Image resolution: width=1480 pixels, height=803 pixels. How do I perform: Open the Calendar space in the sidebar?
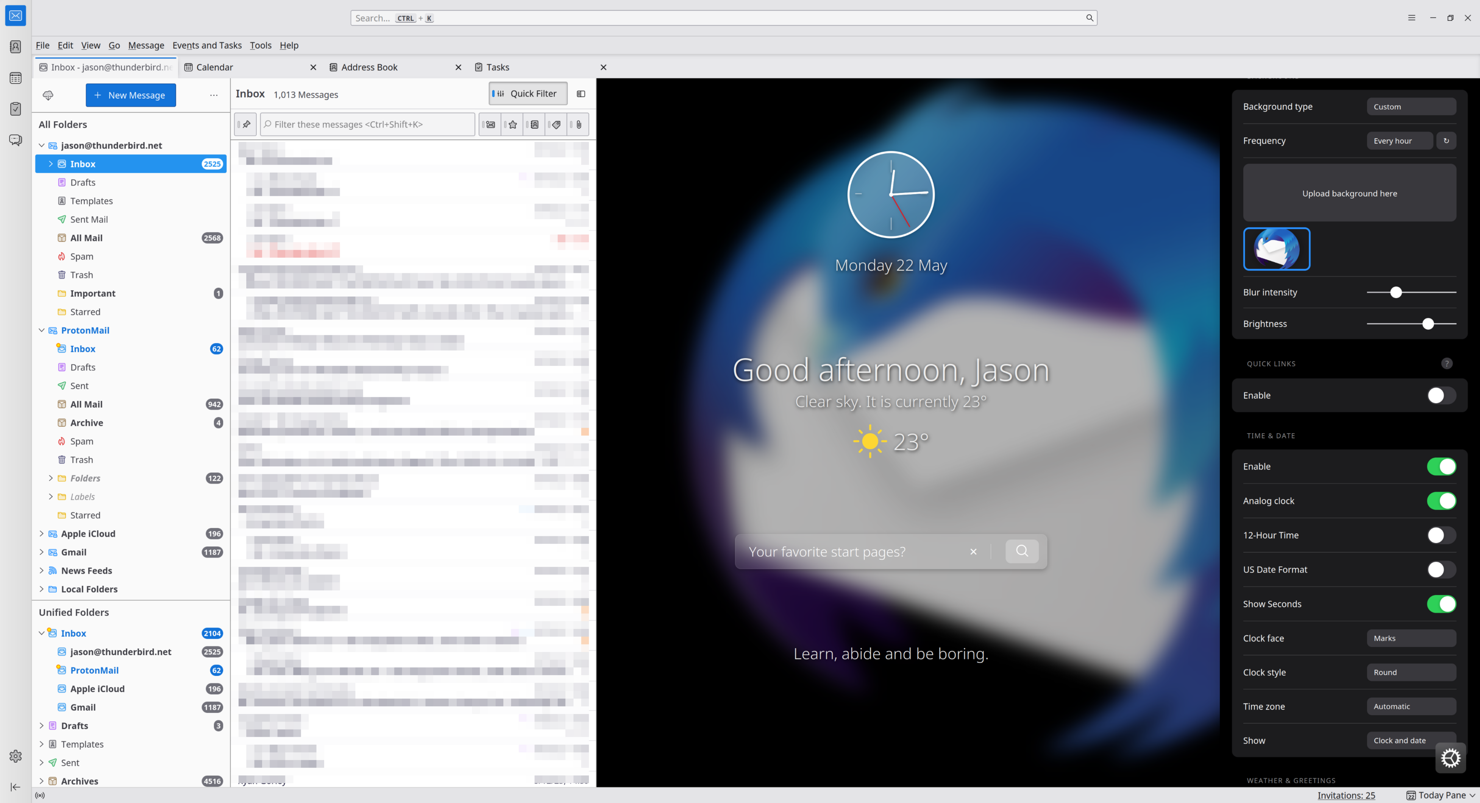tap(16, 78)
